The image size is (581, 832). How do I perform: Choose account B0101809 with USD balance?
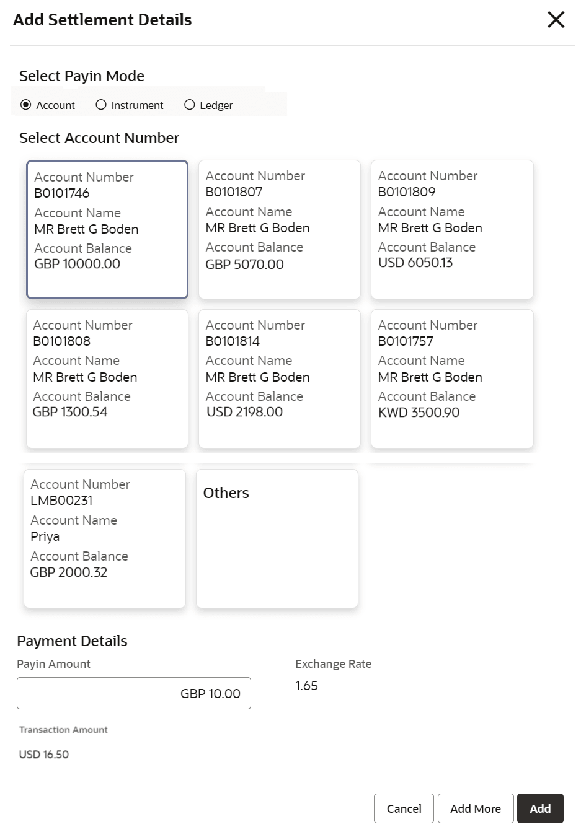coord(451,229)
